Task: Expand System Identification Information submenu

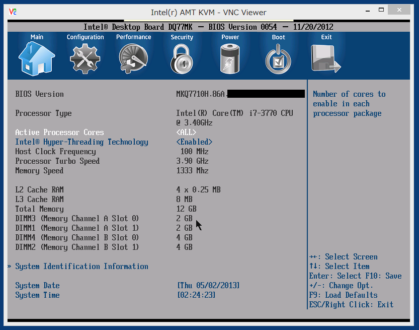Action: 81,267
